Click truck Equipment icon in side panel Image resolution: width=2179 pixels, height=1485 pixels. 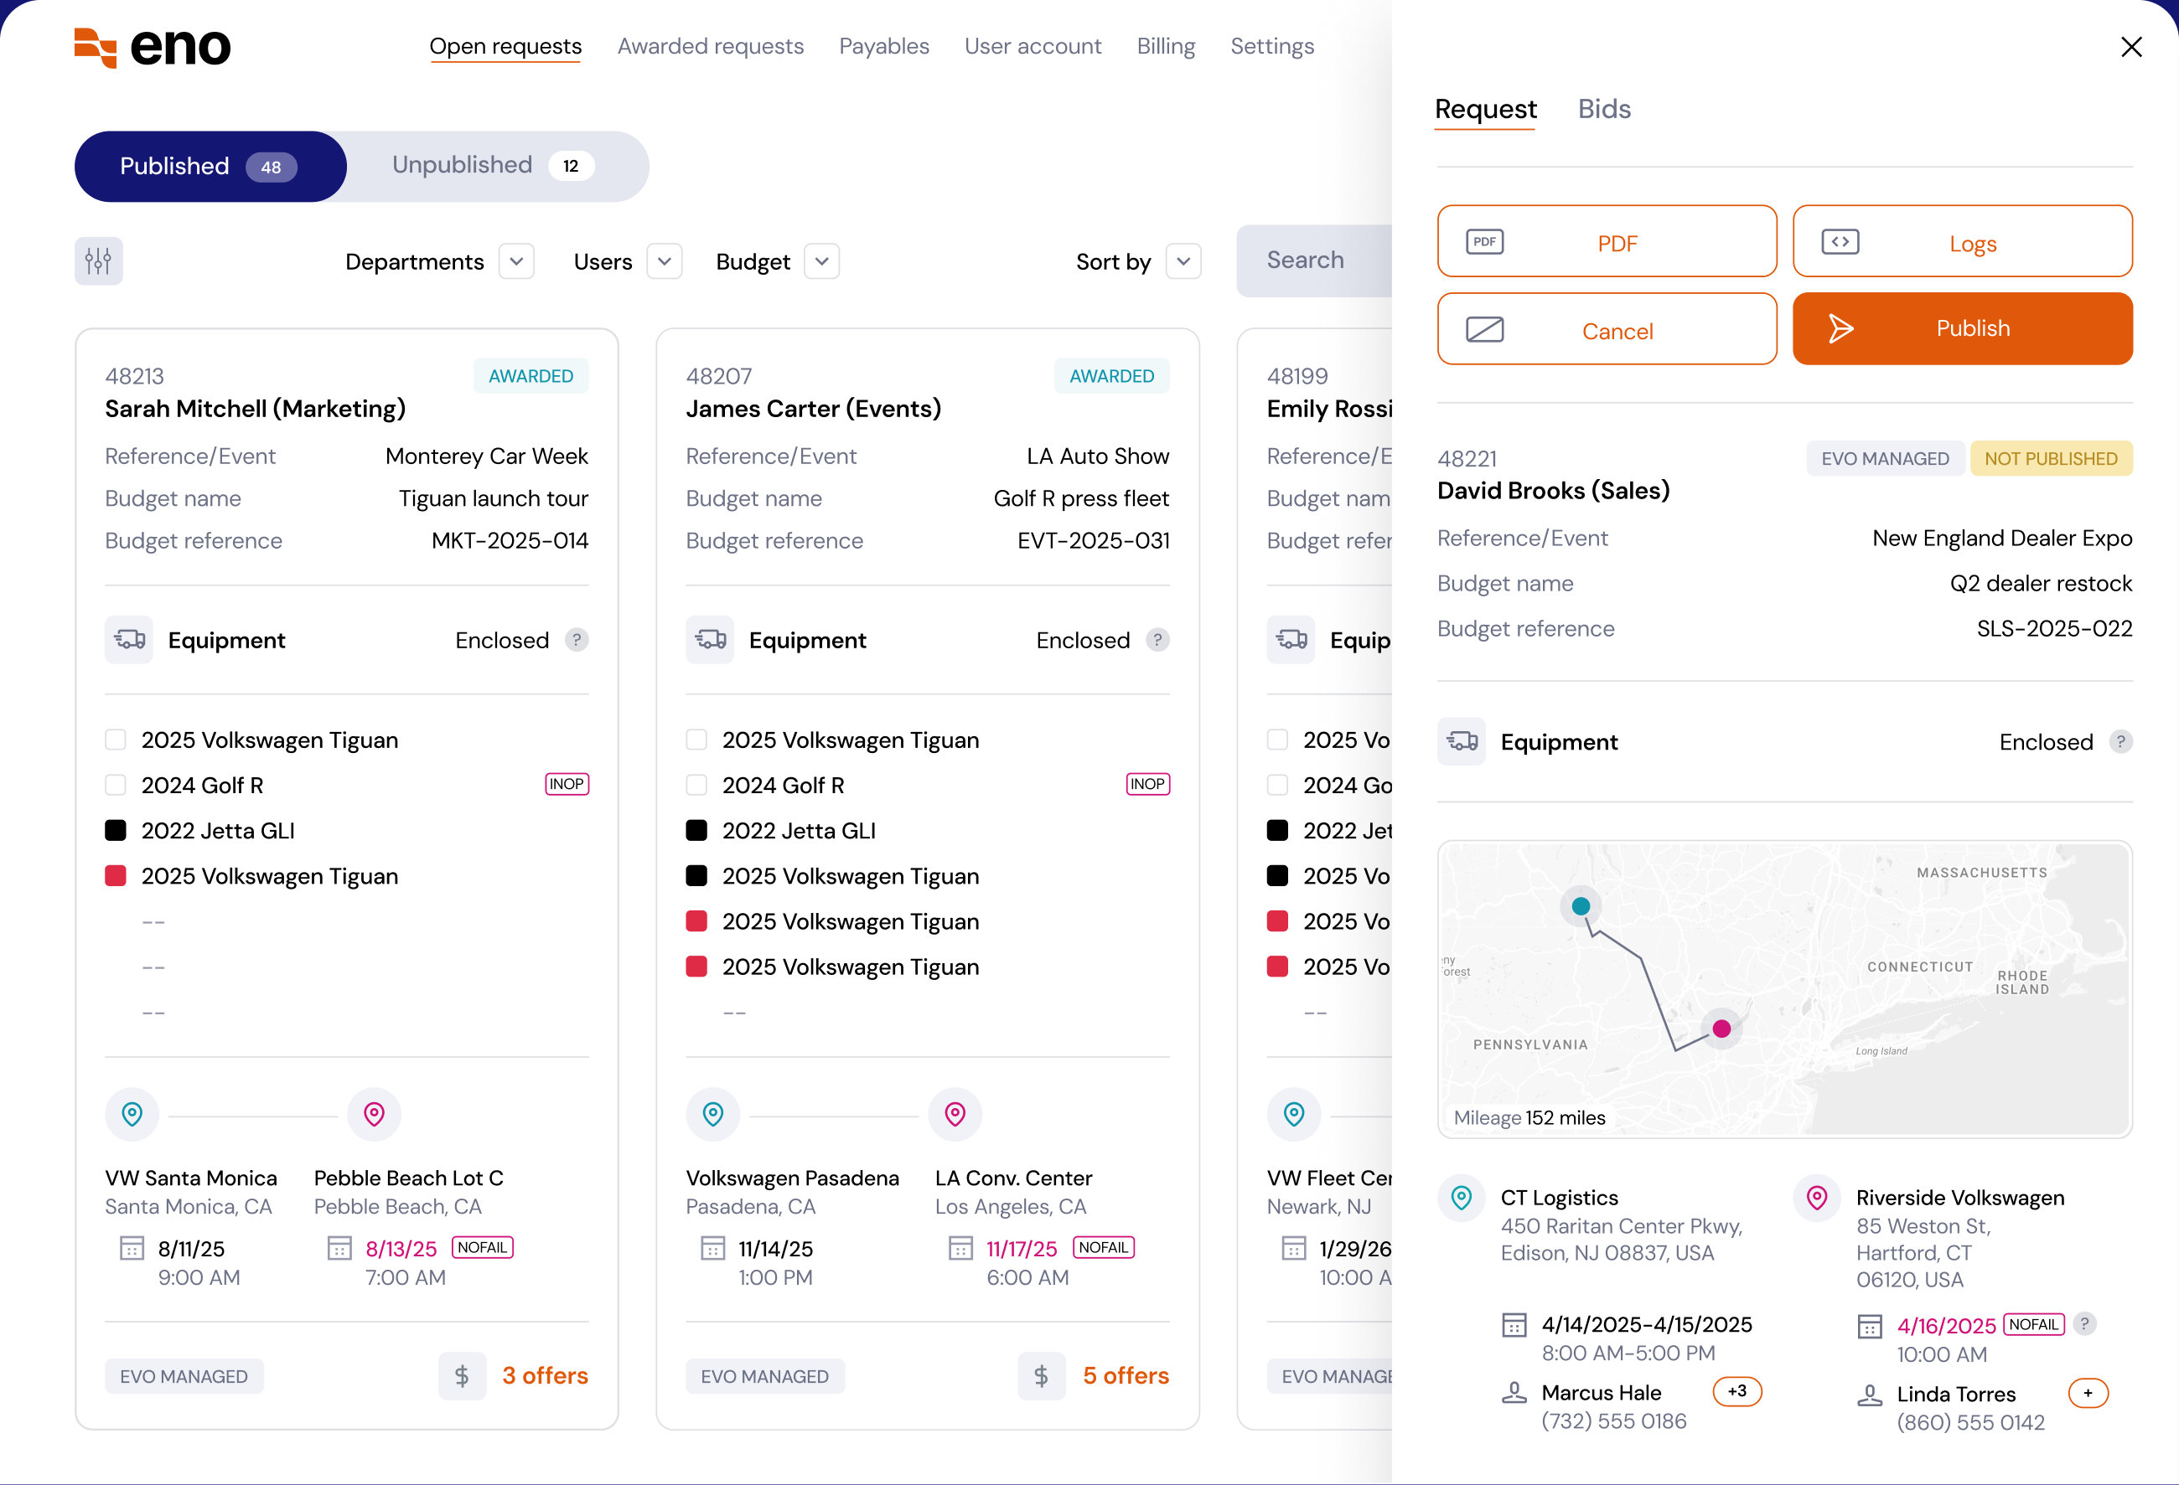1461,742
